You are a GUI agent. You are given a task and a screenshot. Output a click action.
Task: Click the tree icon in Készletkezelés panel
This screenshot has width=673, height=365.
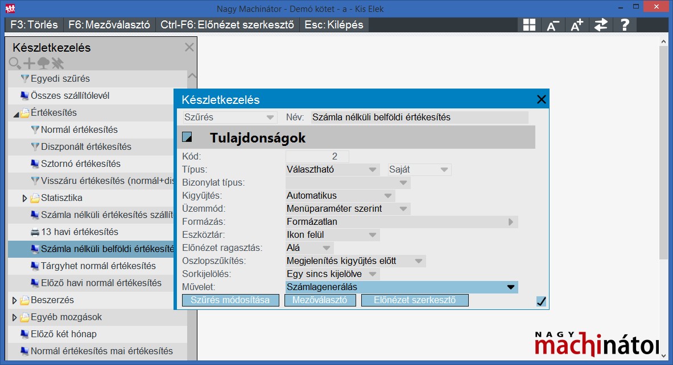click(43, 64)
